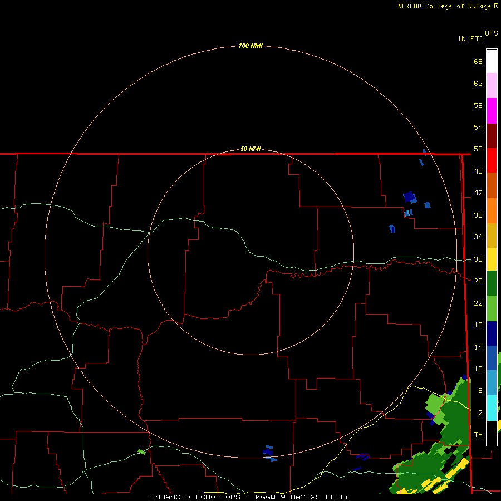Click the "38" scale value
The image size is (501, 501).
click(x=478, y=215)
